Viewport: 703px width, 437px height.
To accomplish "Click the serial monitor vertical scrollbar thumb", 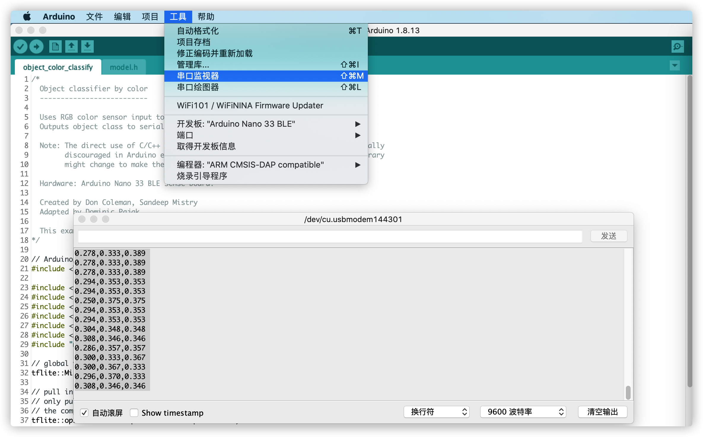I will click(x=628, y=392).
